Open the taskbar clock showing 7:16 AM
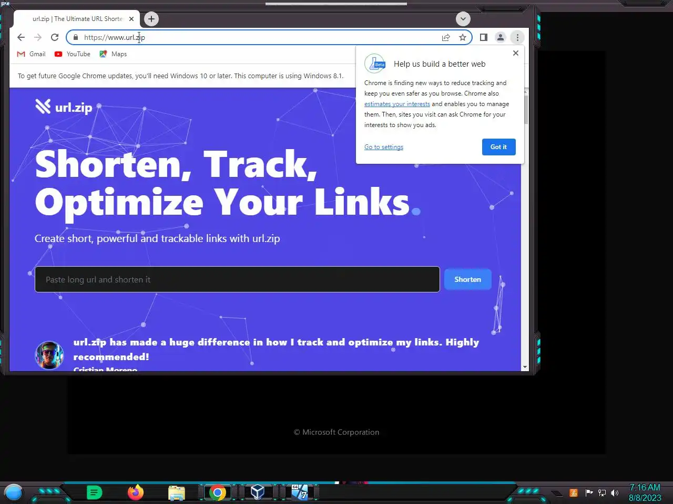Image resolution: width=673 pixels, height=504 pixels. [x=645, y=492]
